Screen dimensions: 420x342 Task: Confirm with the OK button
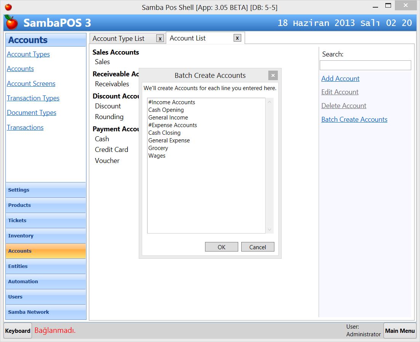[x=221, y=247]
